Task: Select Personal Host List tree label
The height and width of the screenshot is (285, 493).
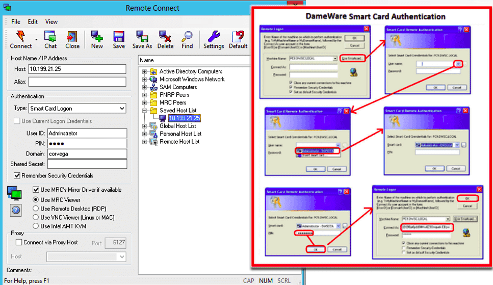Action: pos(180,134)
